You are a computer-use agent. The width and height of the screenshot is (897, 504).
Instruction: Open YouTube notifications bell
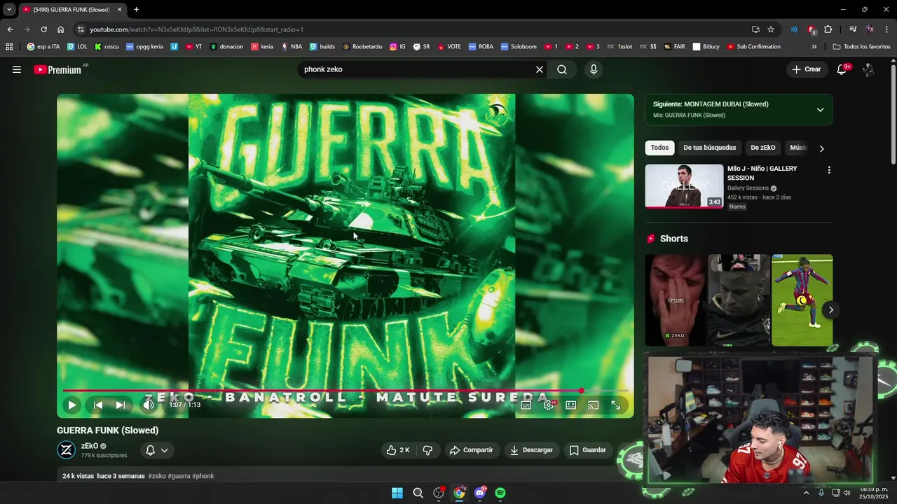[x=842, y=69]
